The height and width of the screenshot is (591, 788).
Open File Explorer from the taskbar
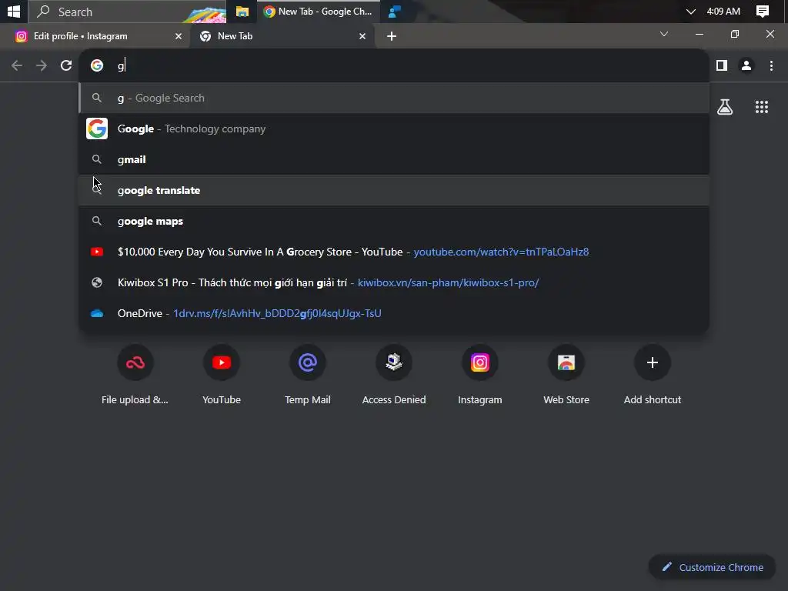point(242,12)
